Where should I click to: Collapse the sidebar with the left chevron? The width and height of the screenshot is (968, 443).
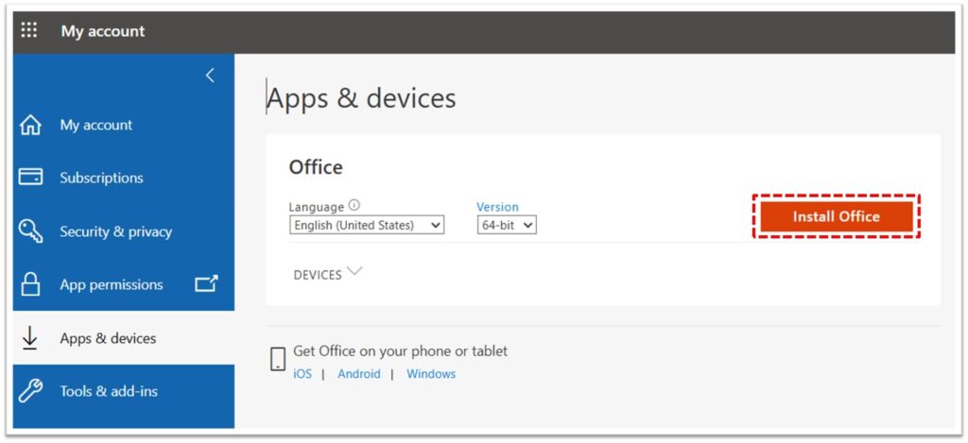[x=210, y=76]
